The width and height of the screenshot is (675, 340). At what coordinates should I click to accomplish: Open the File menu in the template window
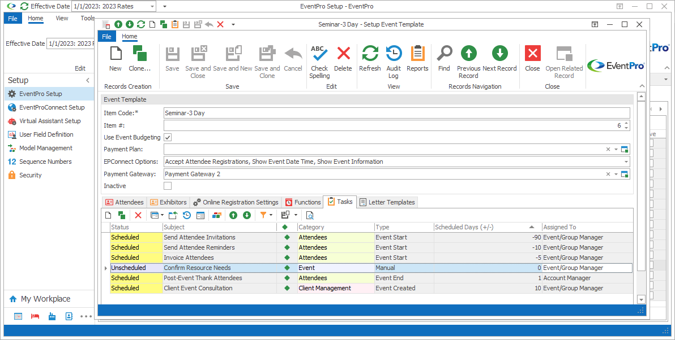[x=107, y=37]
